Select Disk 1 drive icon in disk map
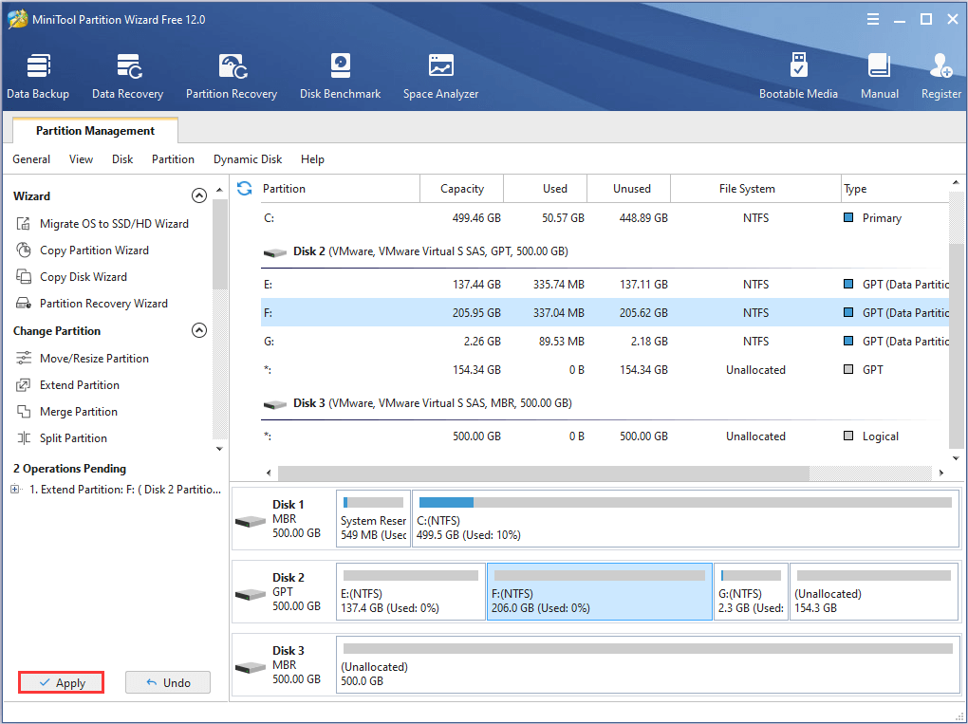Viewport: 968px width, 724px height. pos(250,521)
